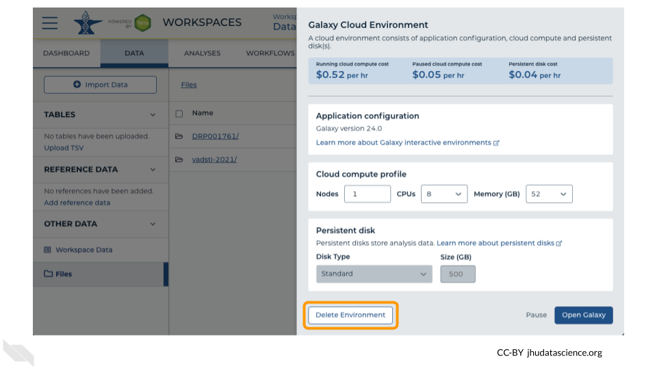Screen dimensions: 657x369
Task: Open the hamburger navigation menu
Action: click(50, 23)
